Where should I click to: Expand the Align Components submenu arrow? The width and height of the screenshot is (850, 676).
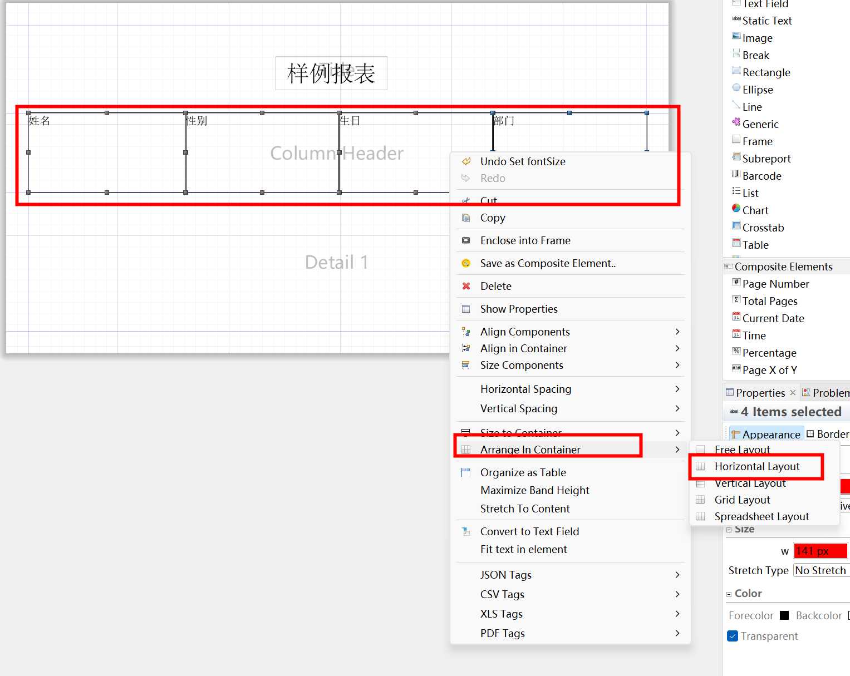[x=677, y=332]
